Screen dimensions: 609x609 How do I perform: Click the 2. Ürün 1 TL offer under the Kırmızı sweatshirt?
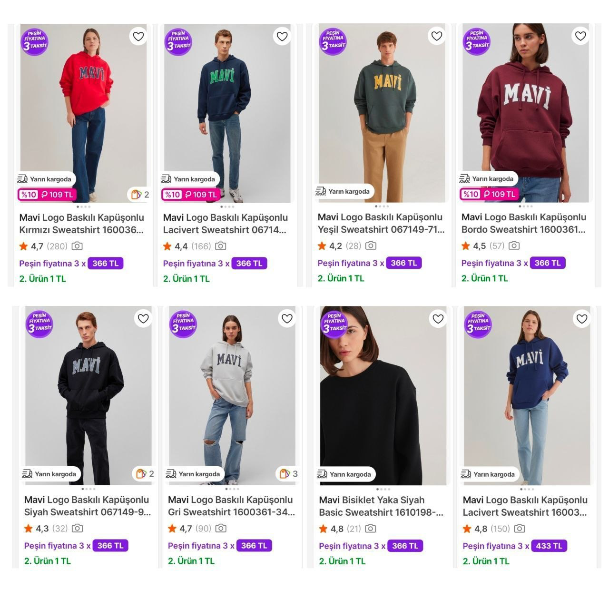pos(42,278)
